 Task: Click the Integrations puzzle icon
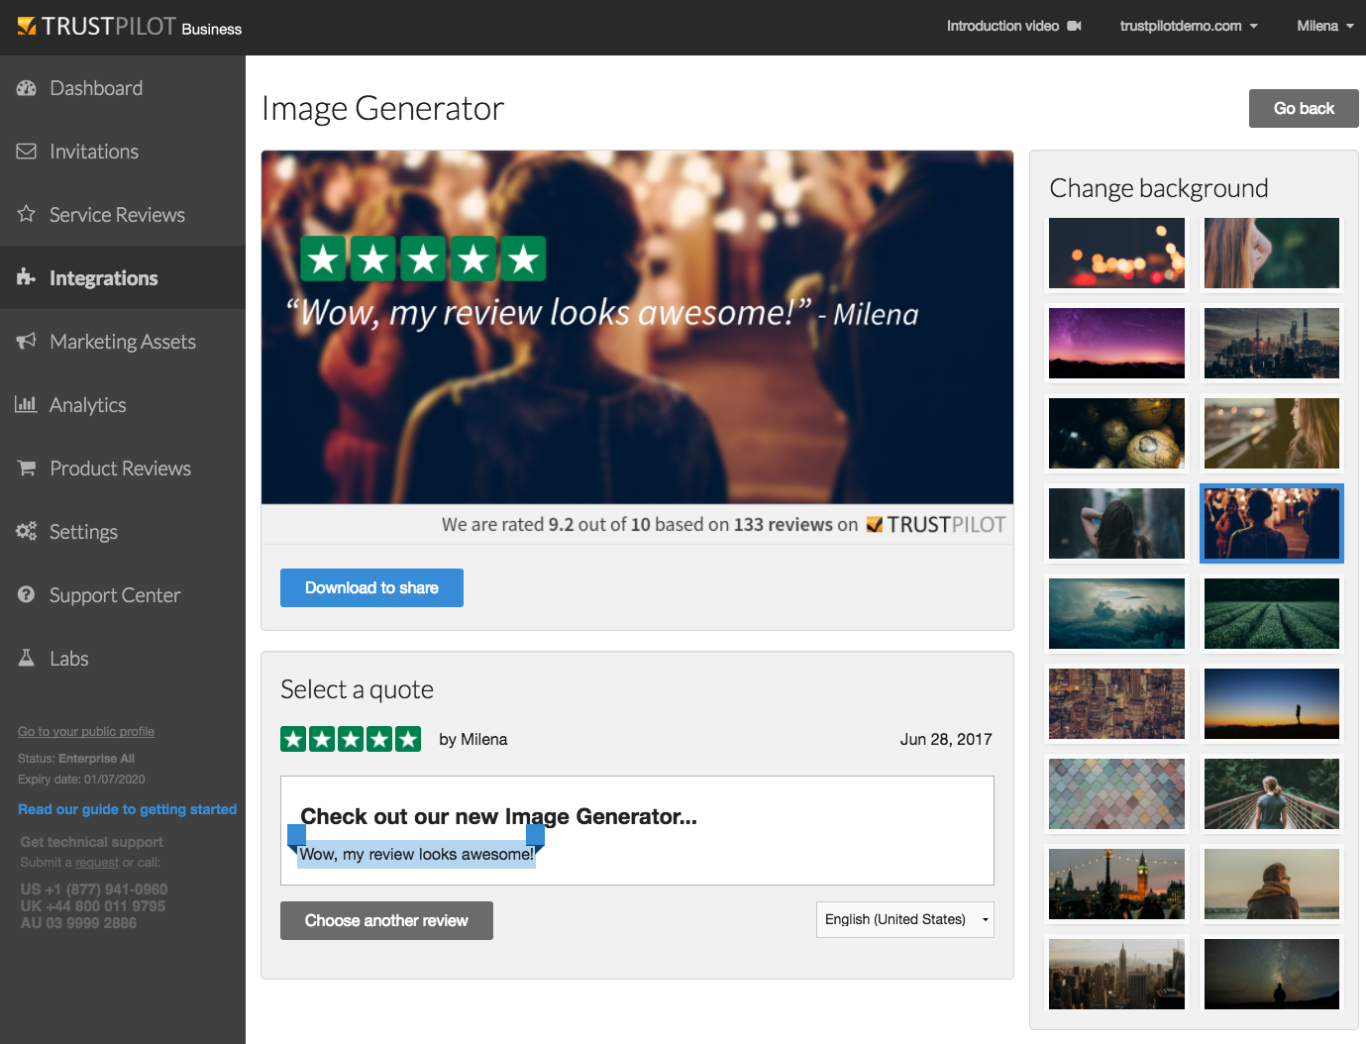pyautogui.click(x=27, y=277)
